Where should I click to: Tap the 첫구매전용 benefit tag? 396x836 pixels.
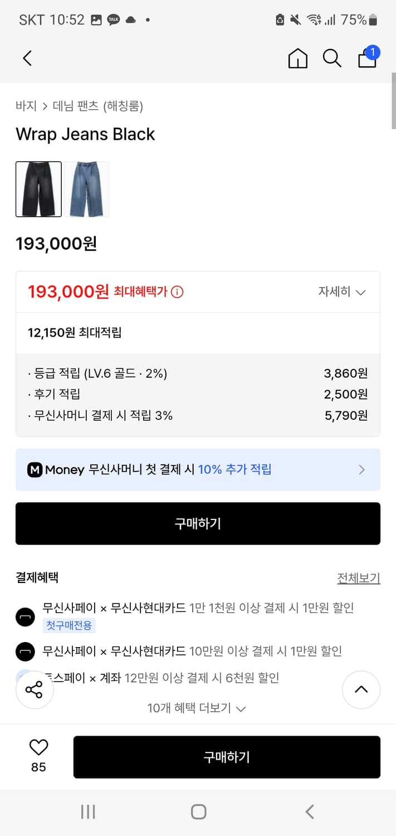point(69,625)
